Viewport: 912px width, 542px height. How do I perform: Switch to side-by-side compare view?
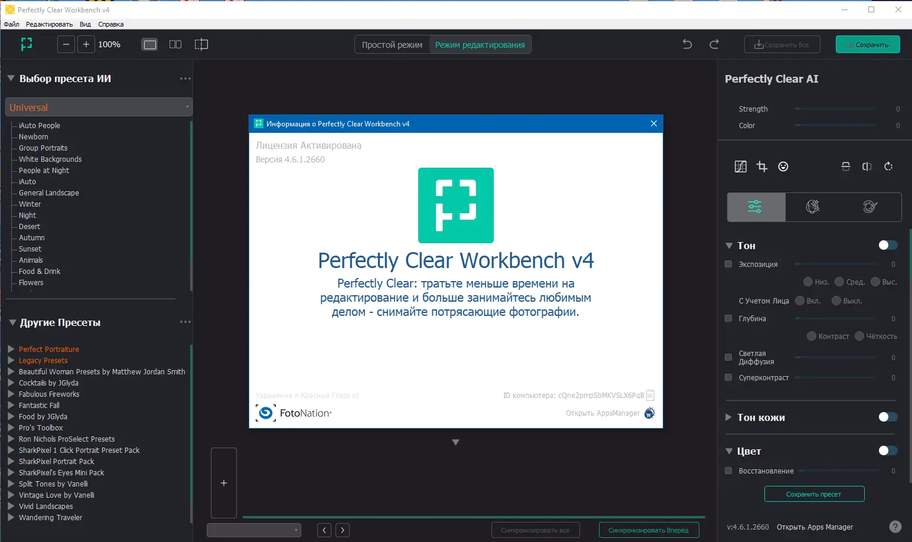click(175, 44)
